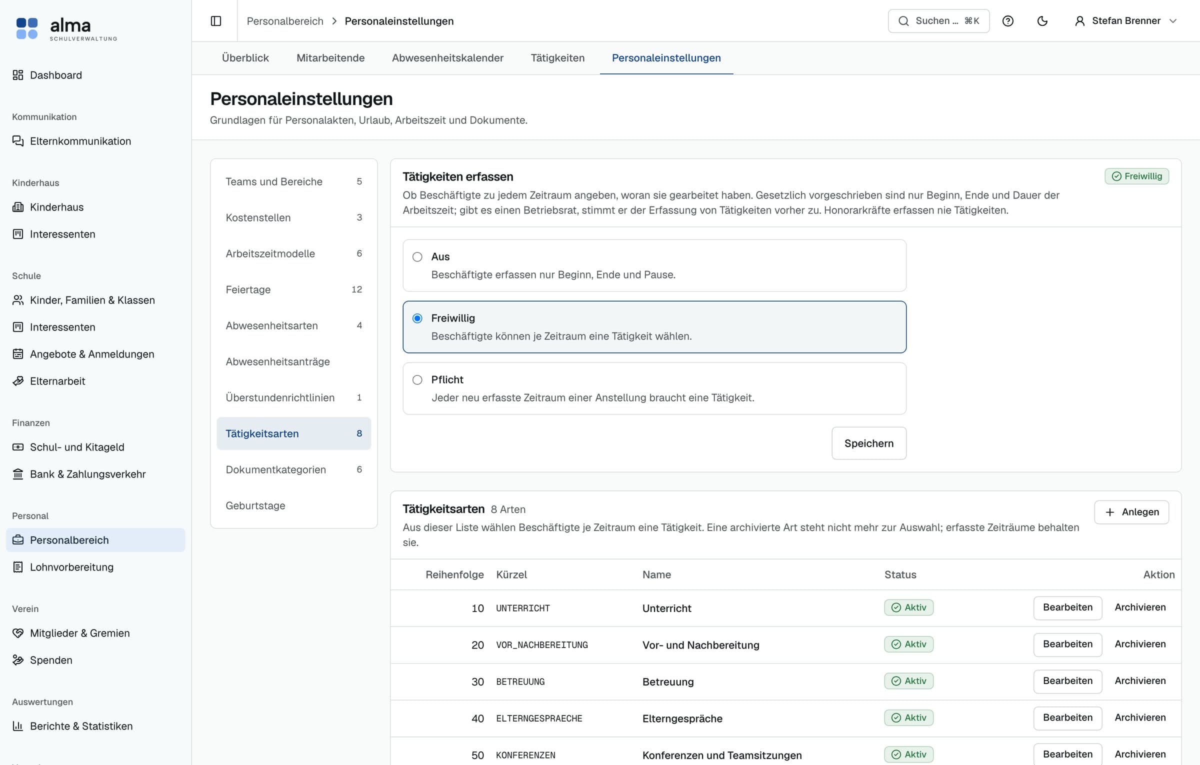Open Kostenstellen settings section

294,217
